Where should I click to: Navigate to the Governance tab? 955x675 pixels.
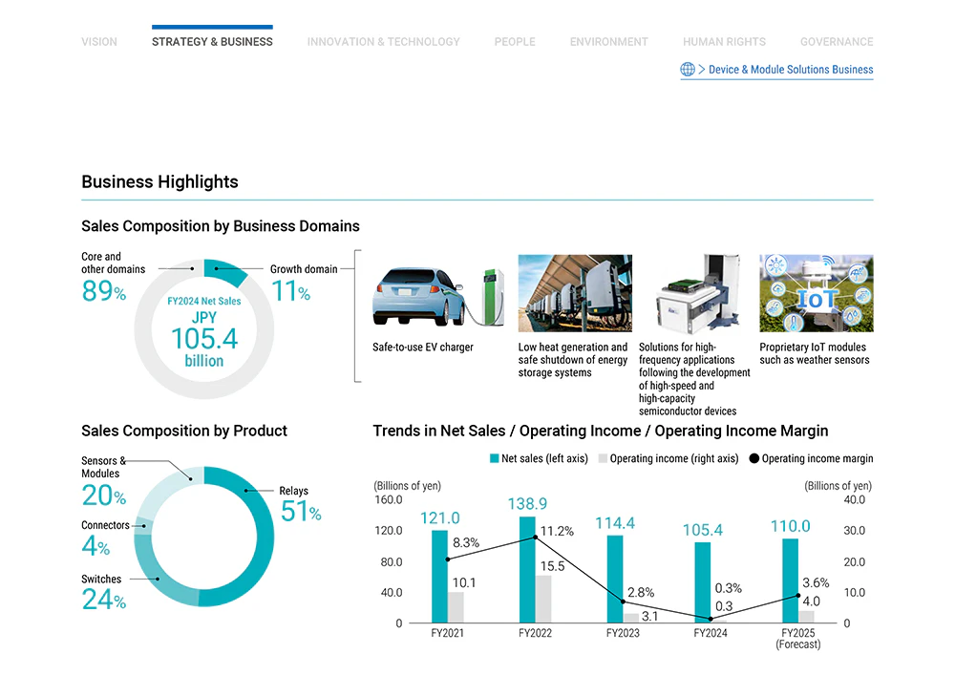click(x=837, y=42)
